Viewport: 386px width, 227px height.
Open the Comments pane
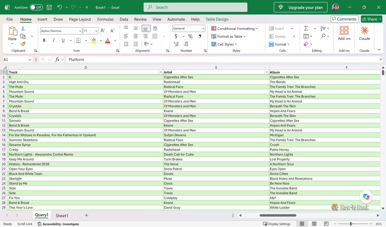[345, 19]
